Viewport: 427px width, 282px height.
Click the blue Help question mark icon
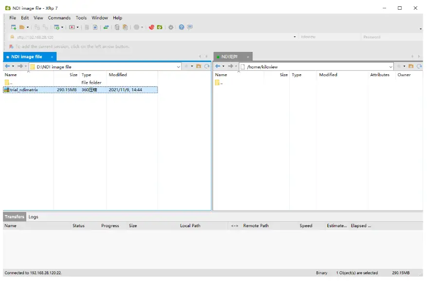[181, 27]
